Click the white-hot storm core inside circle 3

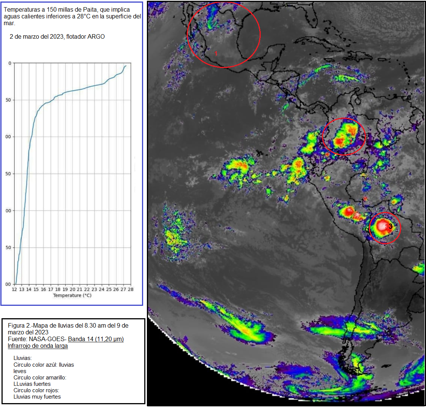382,226
